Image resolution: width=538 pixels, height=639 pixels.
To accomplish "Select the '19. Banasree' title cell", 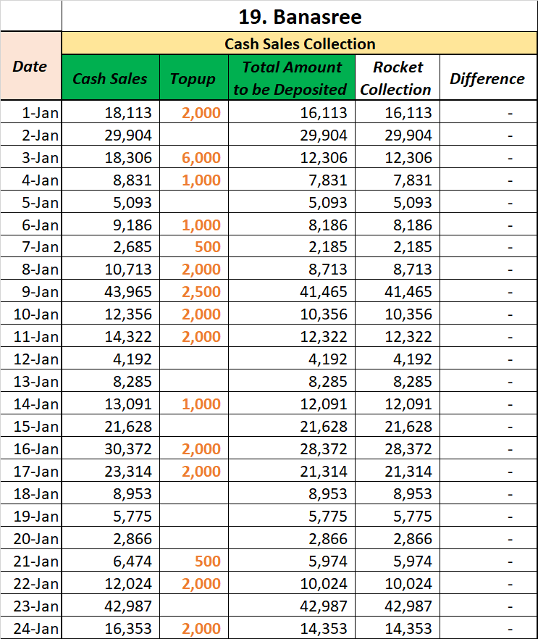I will pyautogui.click(x=300, y=16).
